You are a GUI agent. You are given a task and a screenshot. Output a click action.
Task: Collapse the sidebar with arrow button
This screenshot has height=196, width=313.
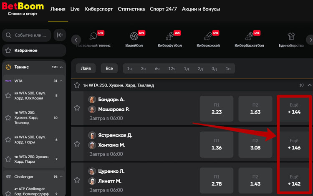(60, 35)
